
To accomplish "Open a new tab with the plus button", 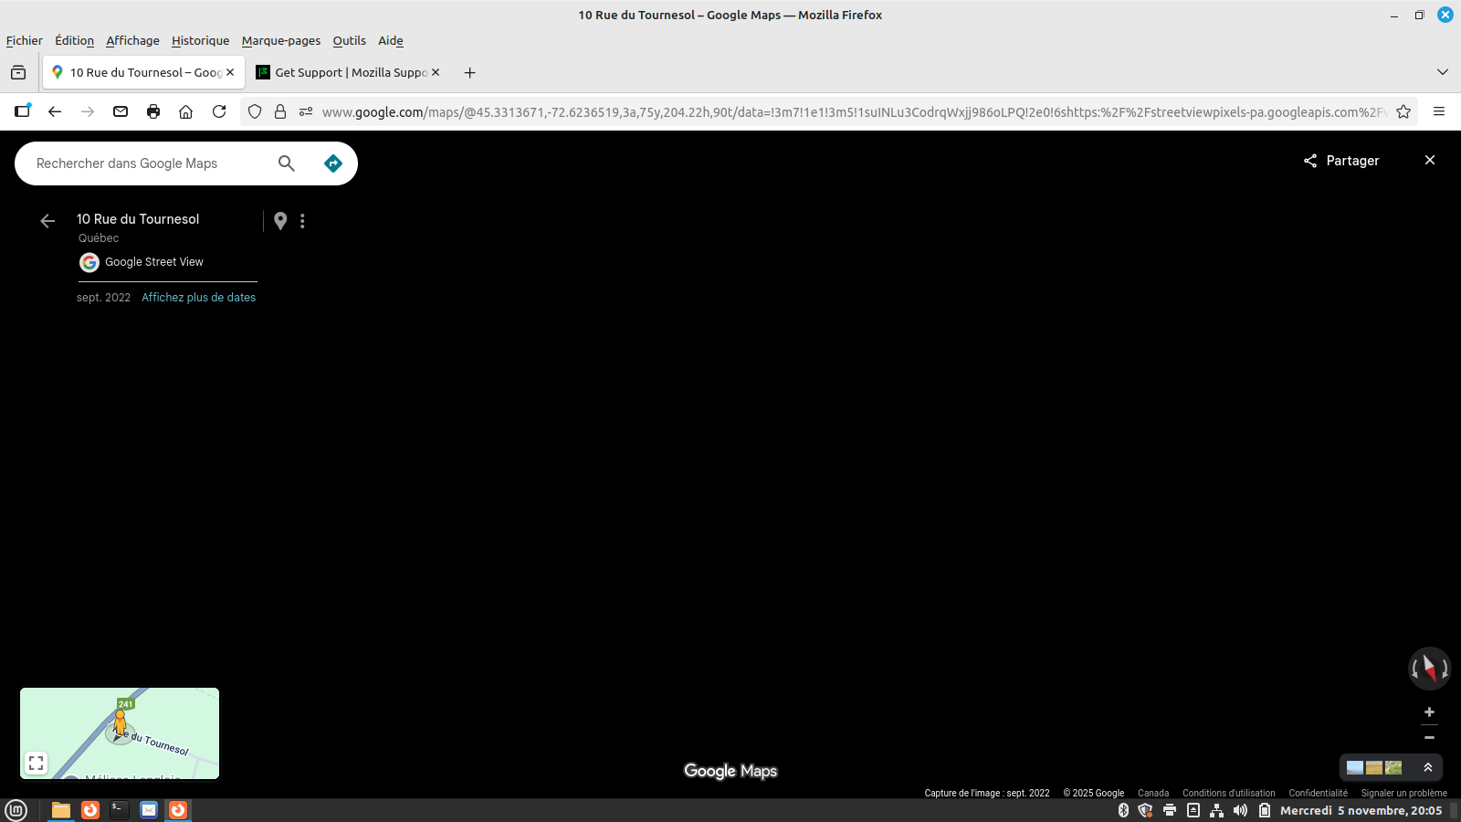I will [470, 73].
